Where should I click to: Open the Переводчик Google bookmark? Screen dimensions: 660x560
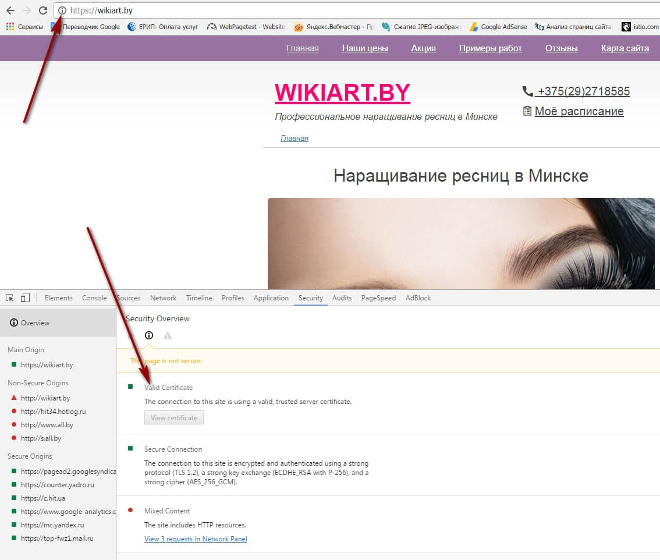pyautogui.click(x=86, y=27)
